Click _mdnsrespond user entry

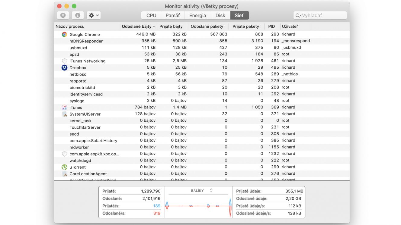(x=296, y=41)
